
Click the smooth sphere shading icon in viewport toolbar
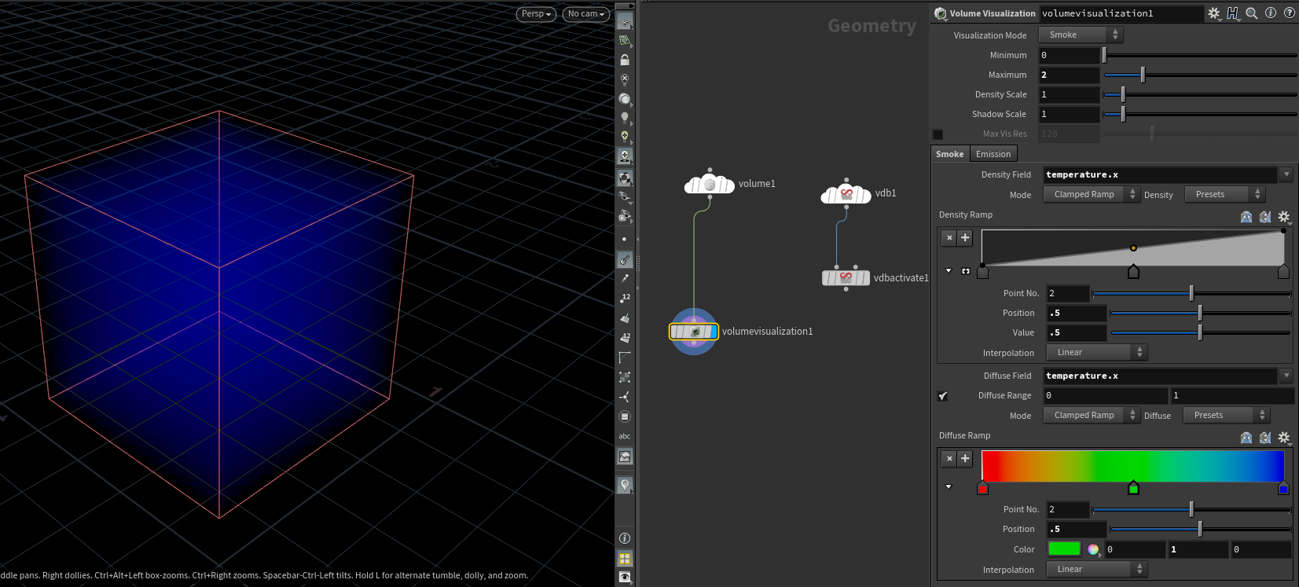[x=625, y=99]
